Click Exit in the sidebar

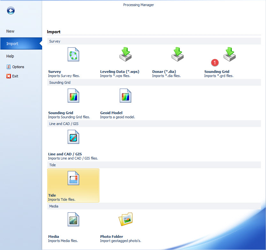15,76
